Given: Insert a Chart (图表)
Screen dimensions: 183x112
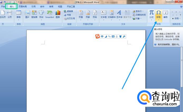Looking at the screenshot, I should point(58,14).
